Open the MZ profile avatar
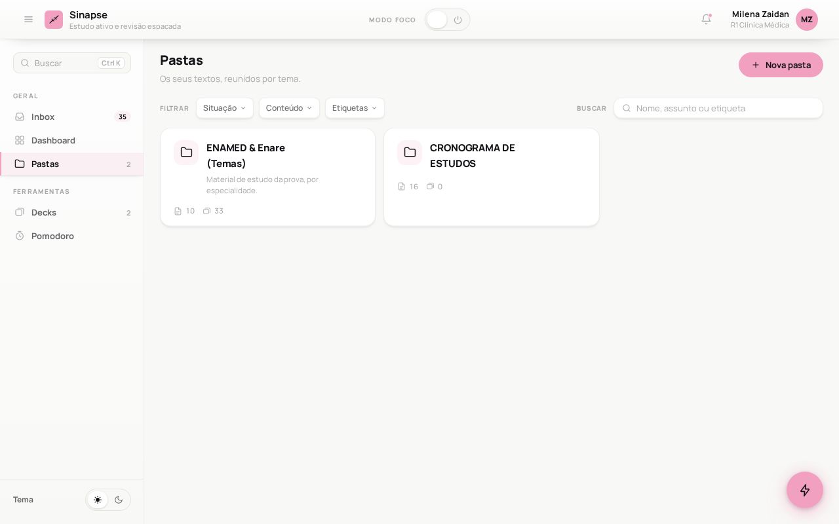839x524 pixels. tap(807, 20)
